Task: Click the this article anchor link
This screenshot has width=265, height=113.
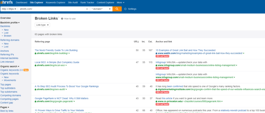Action: click(167, 98)
